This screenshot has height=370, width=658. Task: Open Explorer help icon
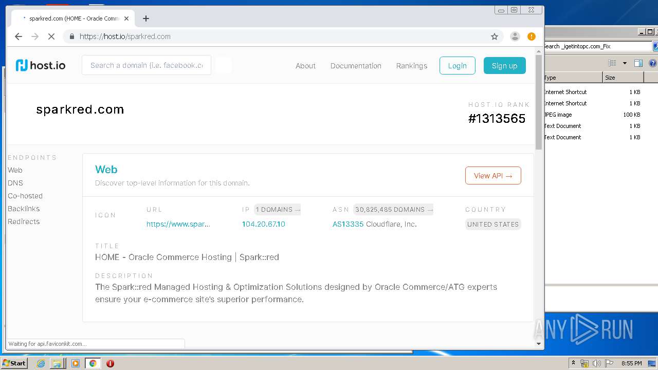point(653,63)
